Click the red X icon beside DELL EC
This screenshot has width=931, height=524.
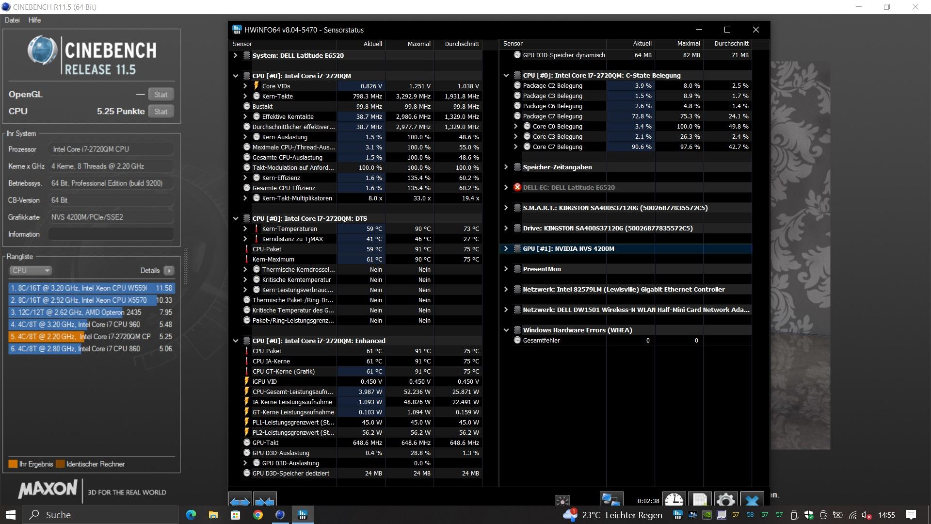tap(517, 187)
